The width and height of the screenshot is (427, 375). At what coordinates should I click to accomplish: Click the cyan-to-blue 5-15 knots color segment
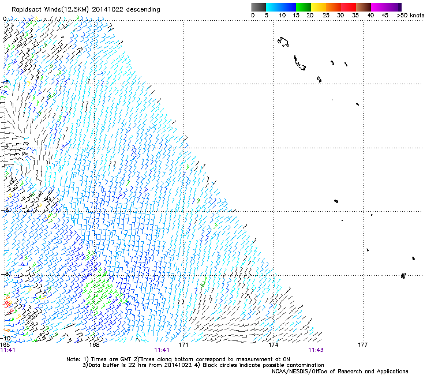click(281, 7)
